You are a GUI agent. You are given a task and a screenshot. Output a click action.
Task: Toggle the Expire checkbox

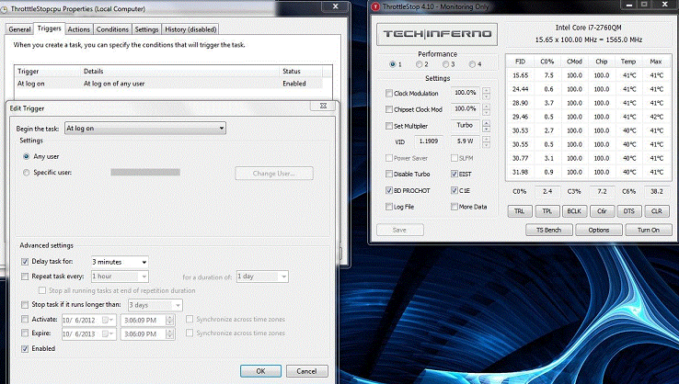(25, 333)
